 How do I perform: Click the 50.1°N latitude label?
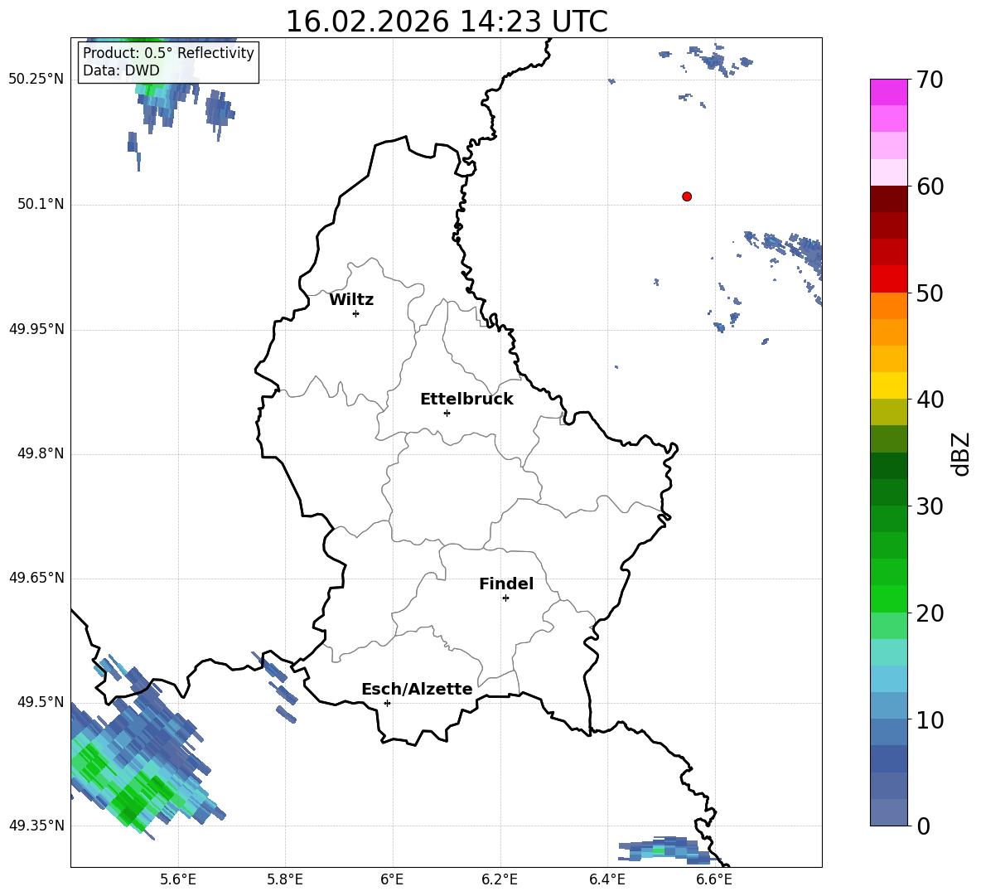pyautogui.click(x=41, y=205)
